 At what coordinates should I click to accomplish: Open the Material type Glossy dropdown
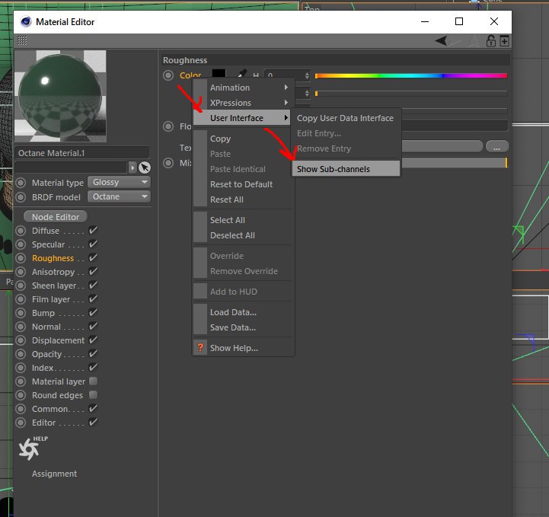click(x=119, y=183)
